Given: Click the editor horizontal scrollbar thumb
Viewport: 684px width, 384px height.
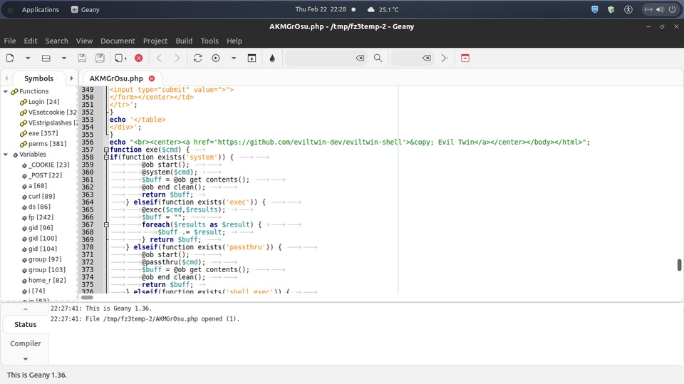Looking at the screenshot, I should click(87, 298).
